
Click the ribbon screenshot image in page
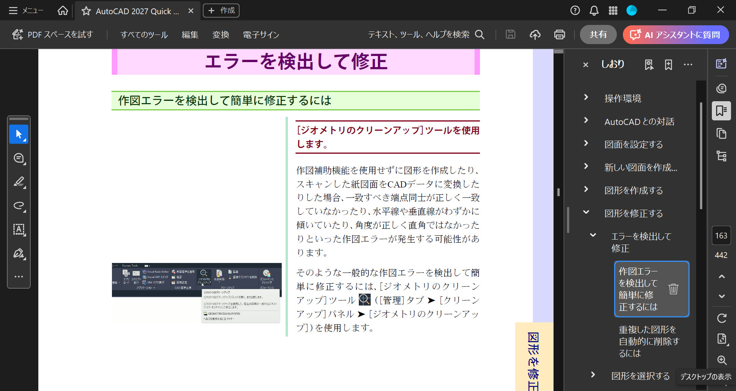click(197, 293)
